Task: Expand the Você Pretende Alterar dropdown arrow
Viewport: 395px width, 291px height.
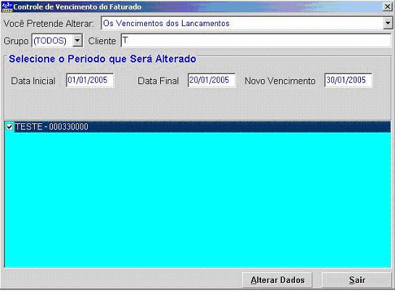Action: point(388,23)
